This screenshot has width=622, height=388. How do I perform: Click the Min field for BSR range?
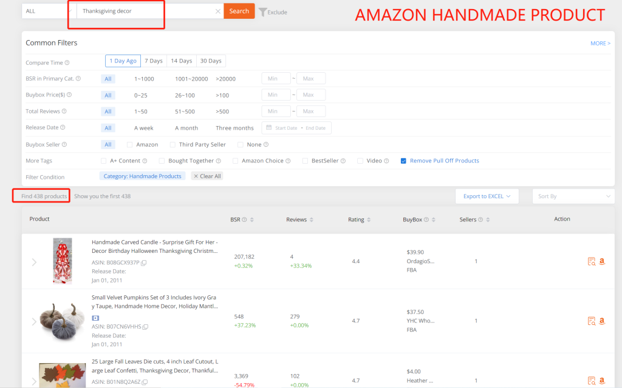[275, 78]
